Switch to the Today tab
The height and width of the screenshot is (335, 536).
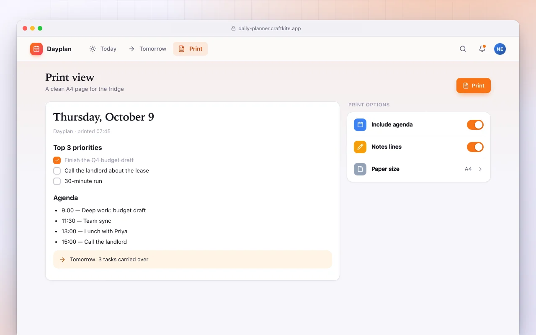click(x=103, y=49)
